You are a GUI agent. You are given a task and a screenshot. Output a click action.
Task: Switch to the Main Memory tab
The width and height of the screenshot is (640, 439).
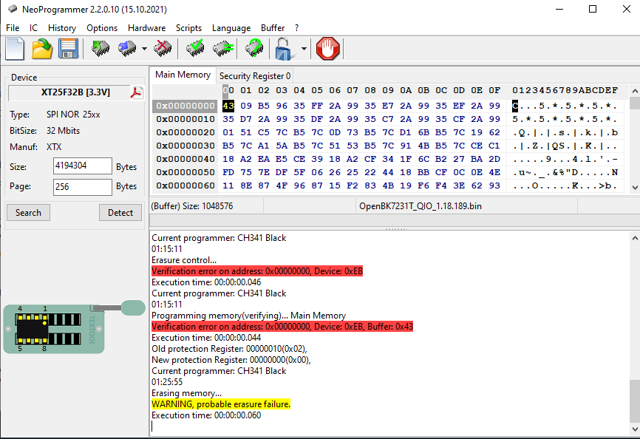[183, 75]
